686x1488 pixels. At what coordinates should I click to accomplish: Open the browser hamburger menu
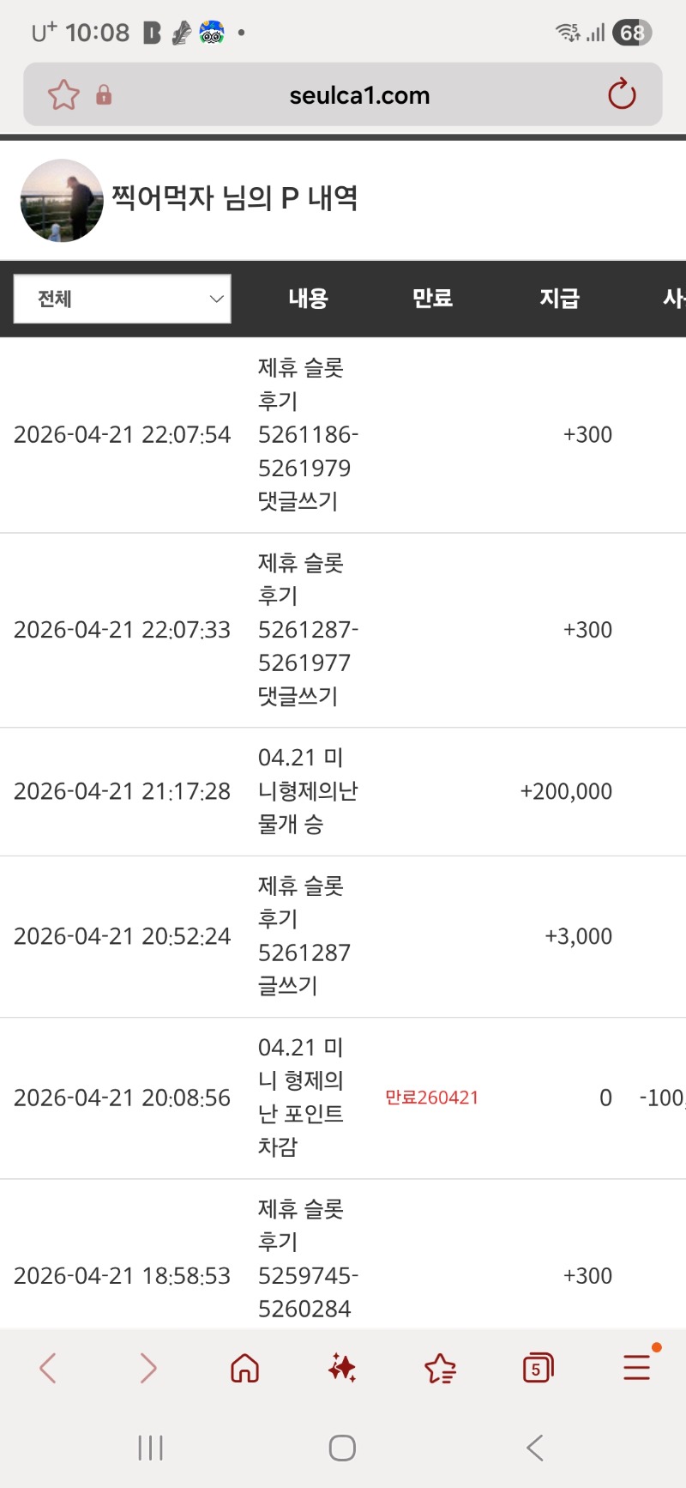click(636, 1367)
